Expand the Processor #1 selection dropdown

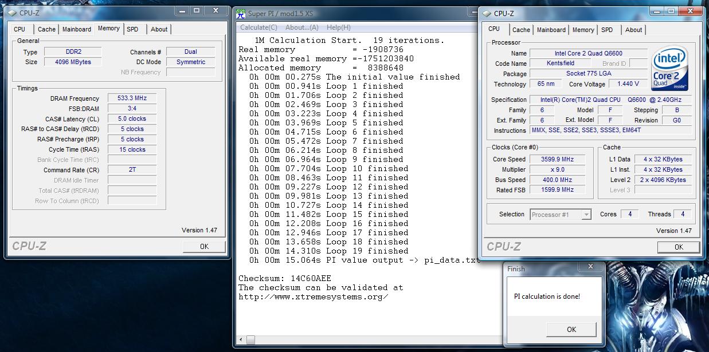point(586,215)
